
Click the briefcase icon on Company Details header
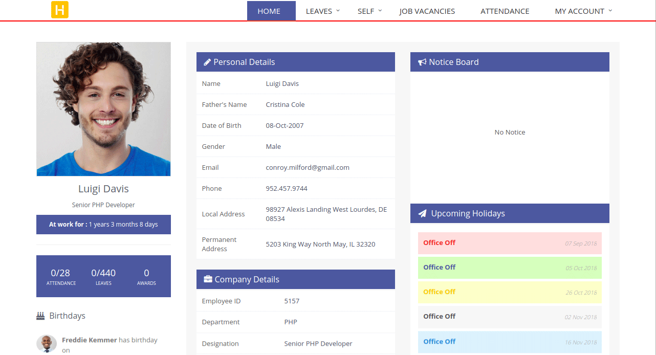(207, 279)
